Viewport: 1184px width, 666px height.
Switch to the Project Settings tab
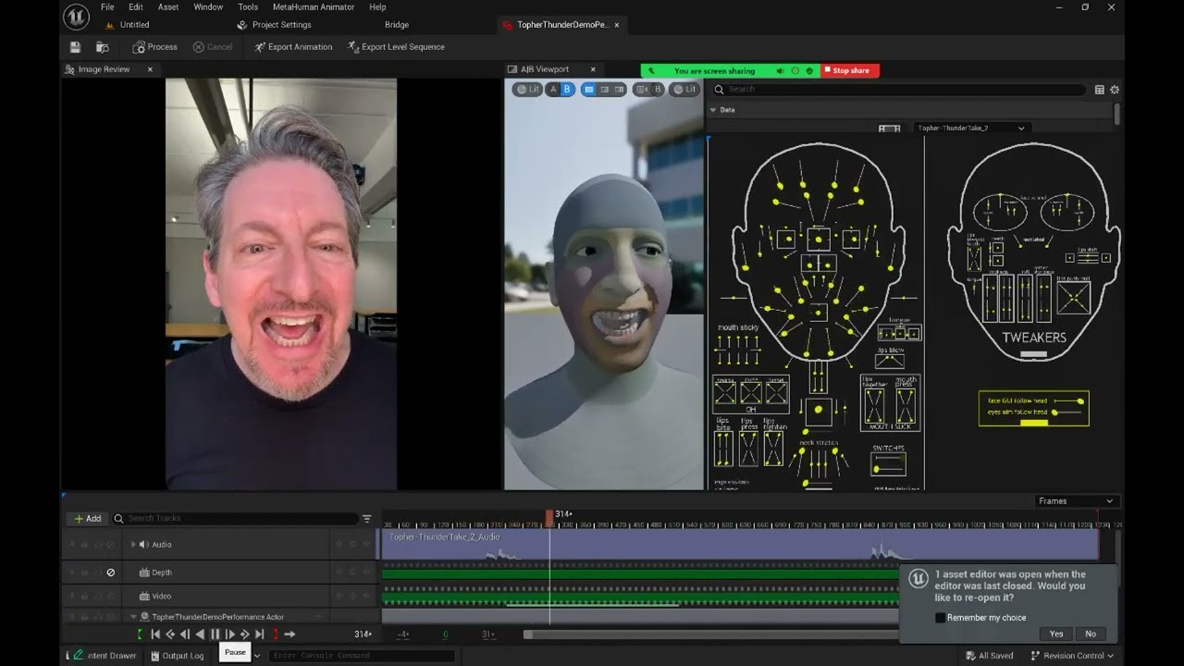point(274,25)
